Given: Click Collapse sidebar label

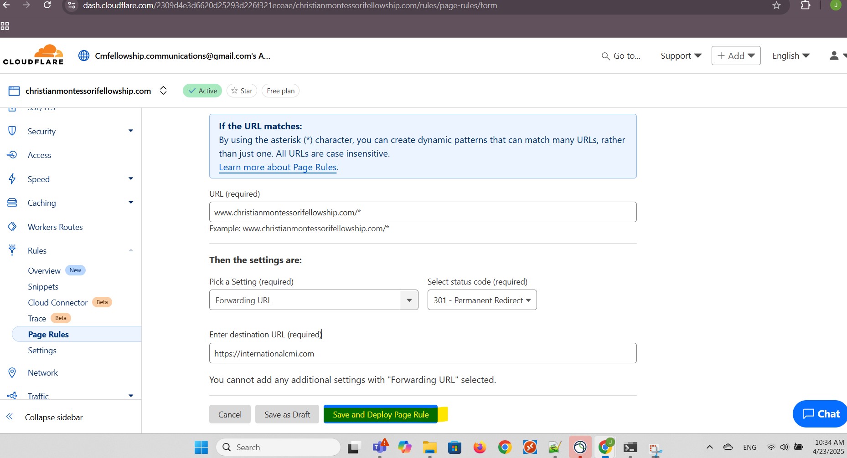Looking at the screenshot, I should point(54,417).
